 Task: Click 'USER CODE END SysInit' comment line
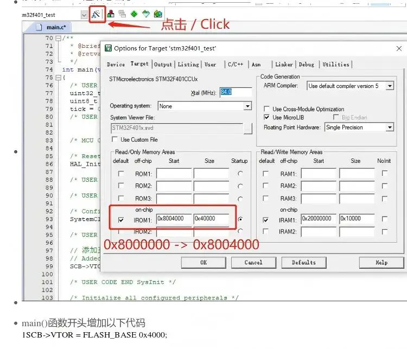(123, 282)
